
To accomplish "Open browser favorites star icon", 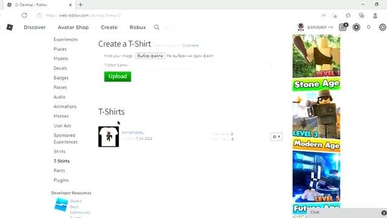I will pyautogui.click(x=348, y=15).
